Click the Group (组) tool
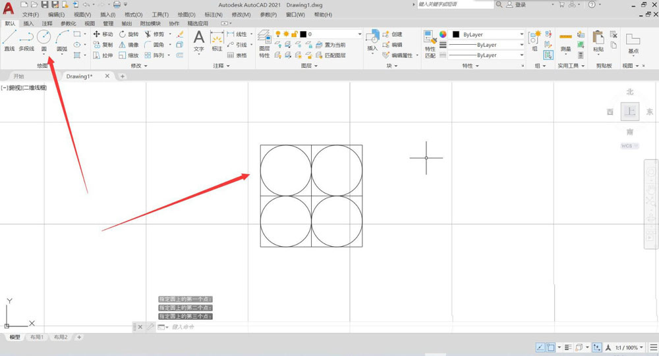Screen dimensions: 659x356 tap(534, 41)
